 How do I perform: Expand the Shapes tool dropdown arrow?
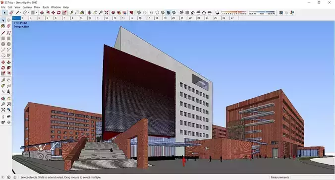click(37, 13)
